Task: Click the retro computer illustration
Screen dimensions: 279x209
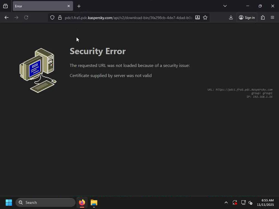Action: click(38, 70)
